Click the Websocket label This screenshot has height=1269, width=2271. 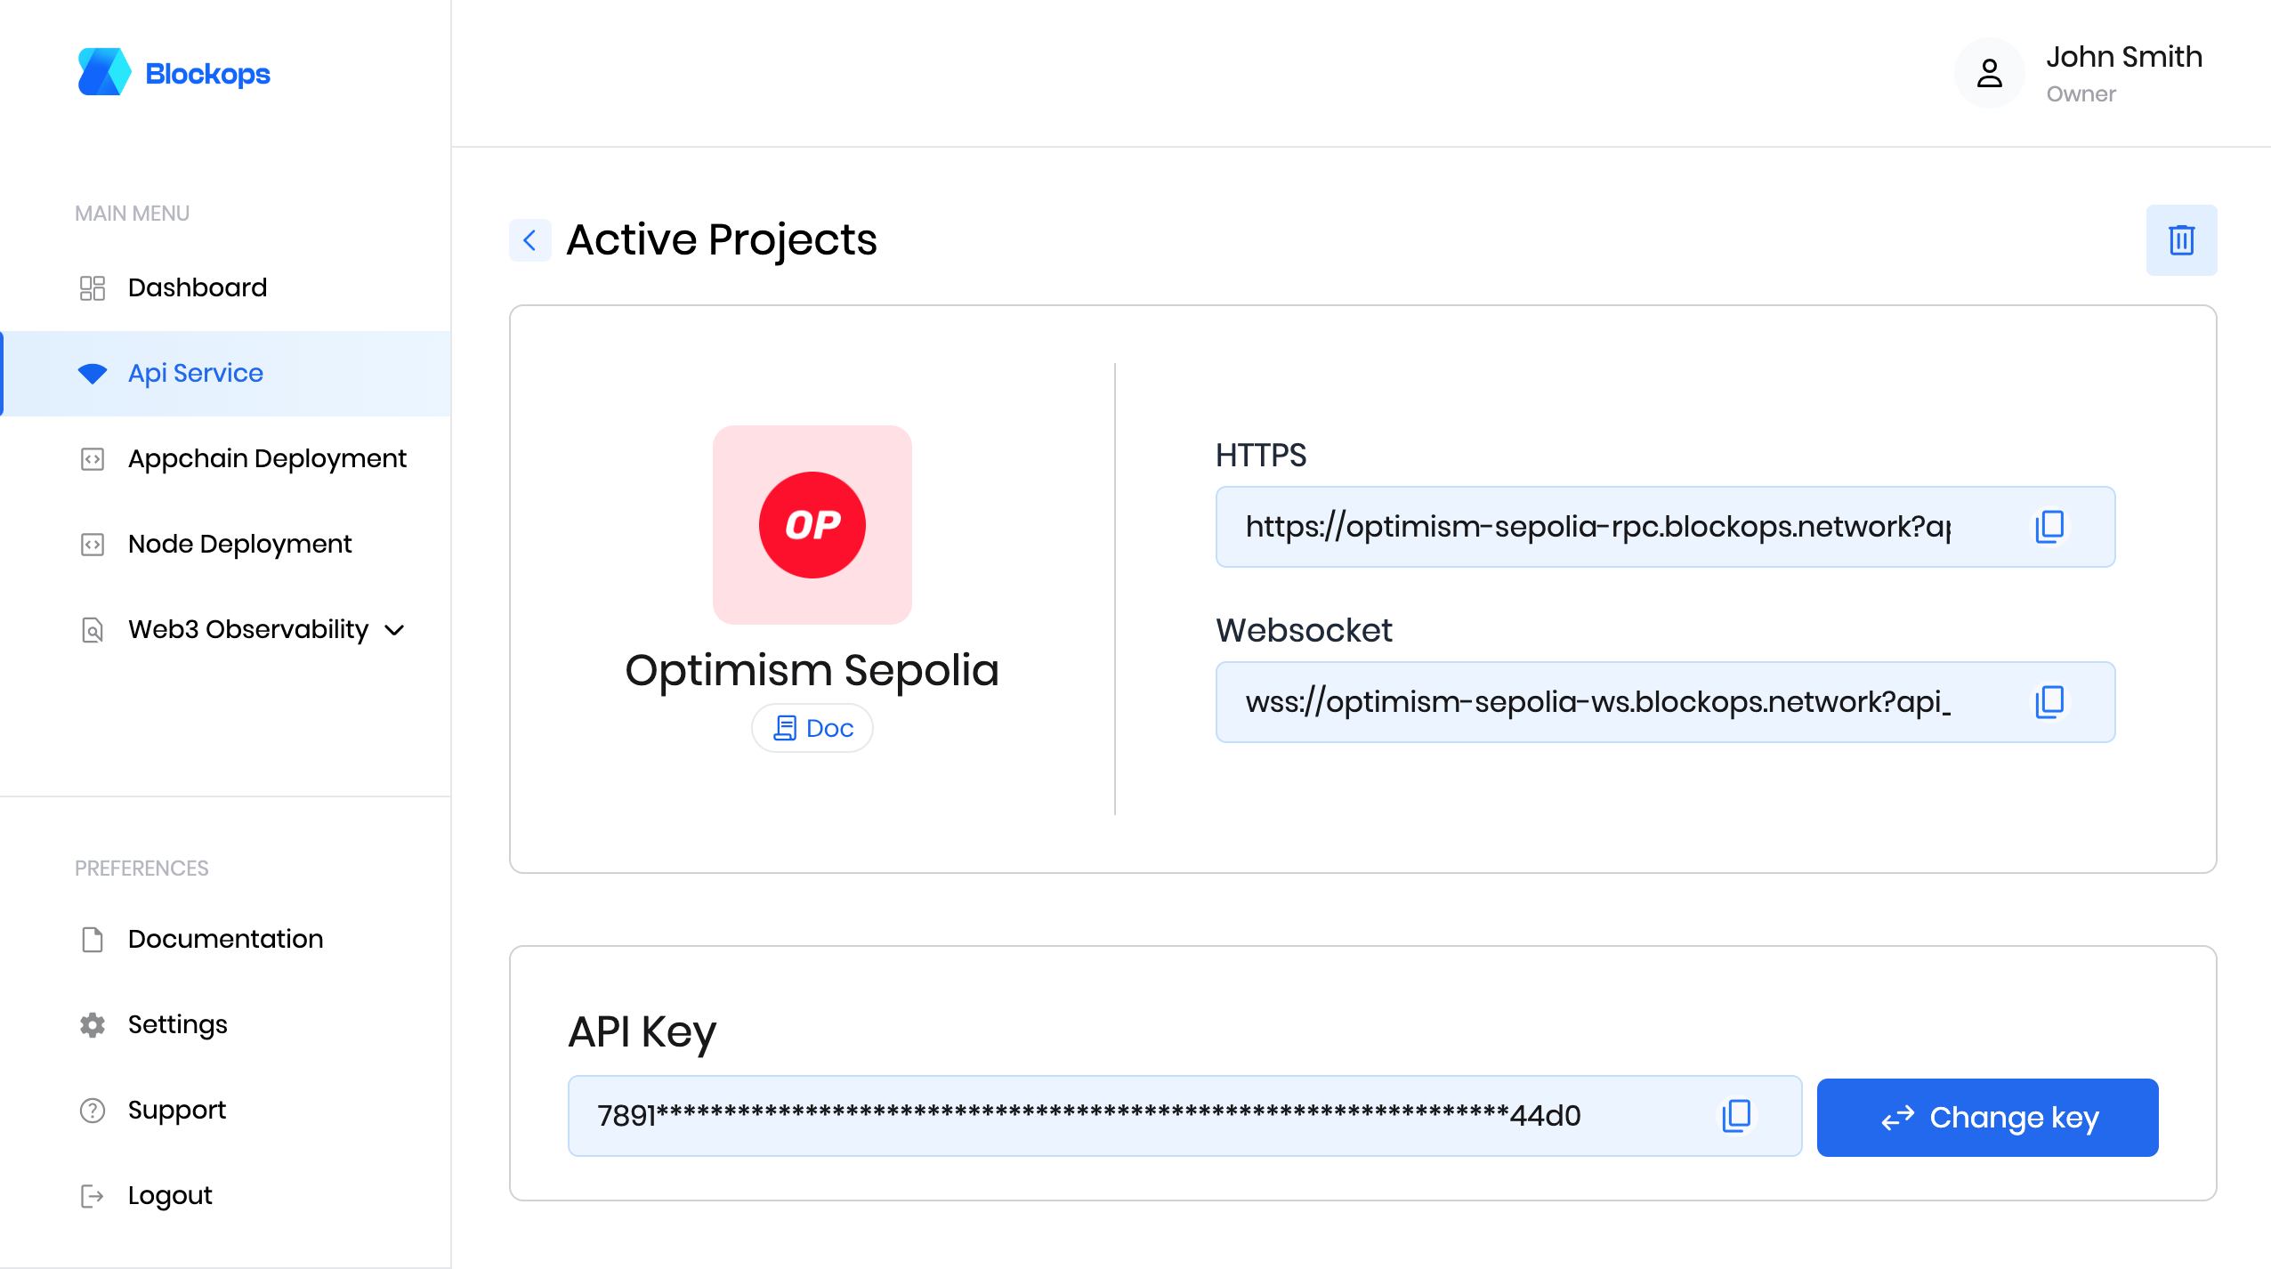pos(1304,630)
